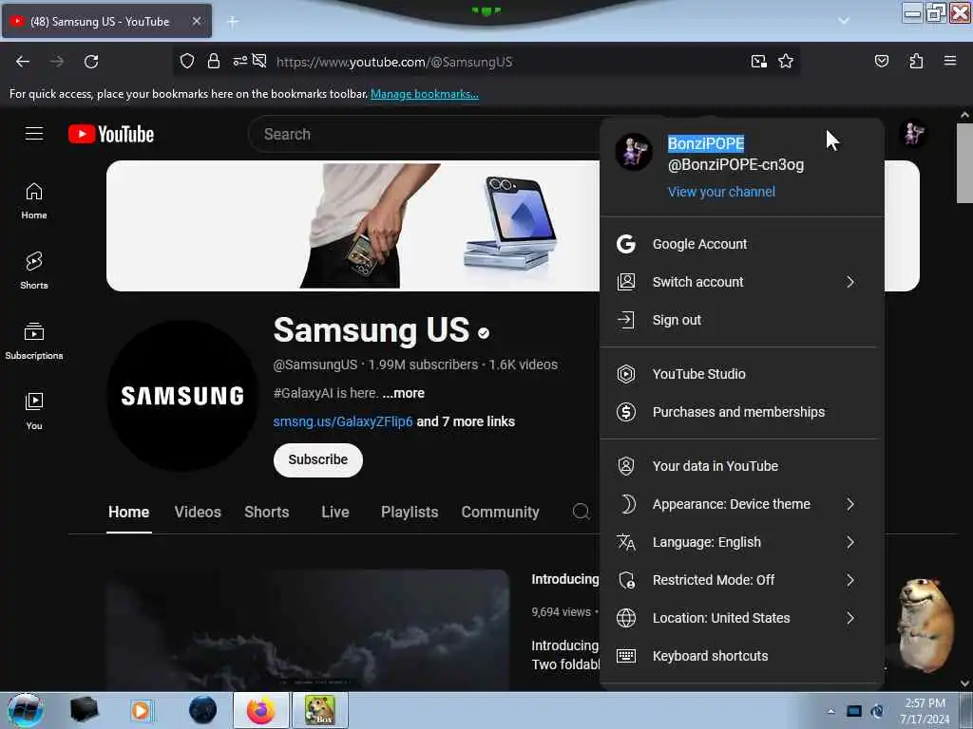Open the network icon in the system tray
The width and height of the screenshot is (973, 729).
(854, 711)
